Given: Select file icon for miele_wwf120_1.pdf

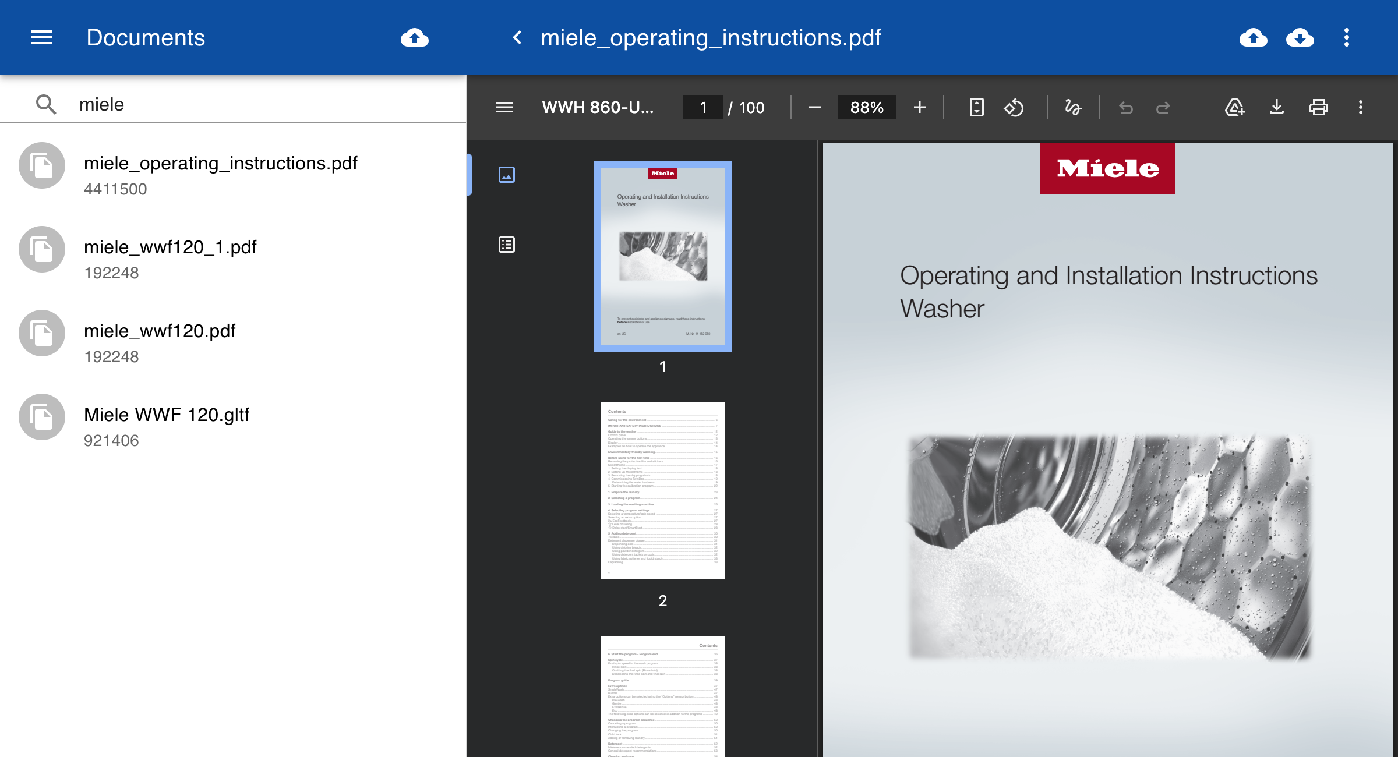Looking at the screenshot, I should click(x=42, y=250).
